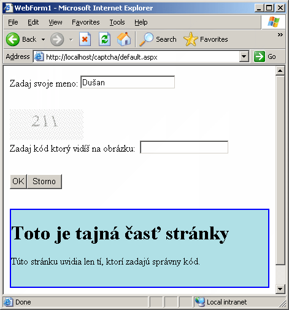
Task: Click the Internet Explorer title bar icon
Action: (8, 8)
